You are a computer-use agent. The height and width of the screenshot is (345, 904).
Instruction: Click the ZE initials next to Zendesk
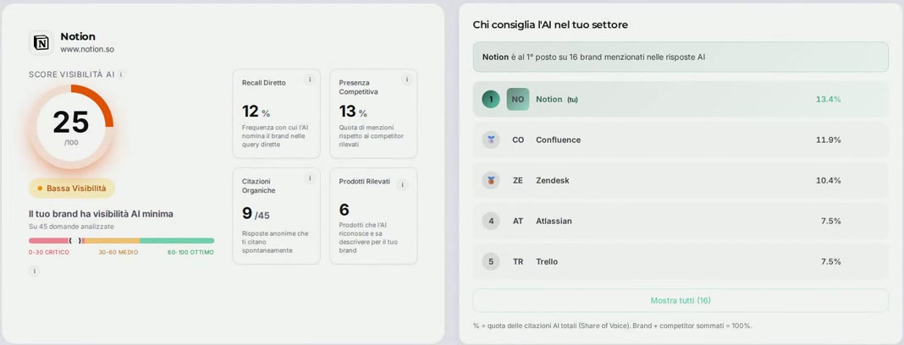518,180
